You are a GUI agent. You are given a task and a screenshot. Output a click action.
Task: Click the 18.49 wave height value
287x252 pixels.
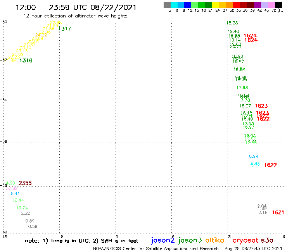(247, 119)
